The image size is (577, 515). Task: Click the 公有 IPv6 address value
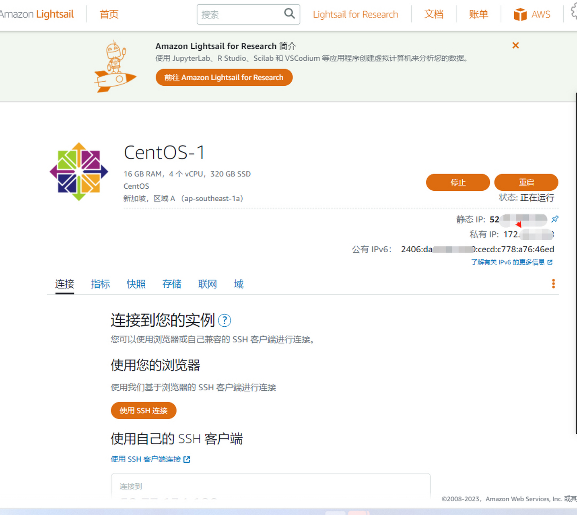pos(478,249)
